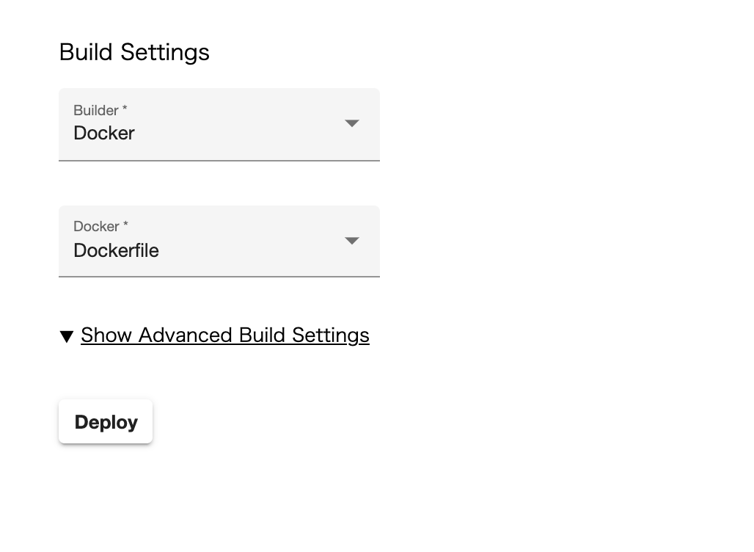Open the Show Advanced Build Settings link
Image resolution: width=754 pixels, height=552 pixels.
pos(224,335)
